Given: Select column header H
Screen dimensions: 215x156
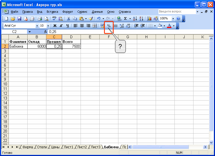Looking at the screenshot, I should point(146,37).
